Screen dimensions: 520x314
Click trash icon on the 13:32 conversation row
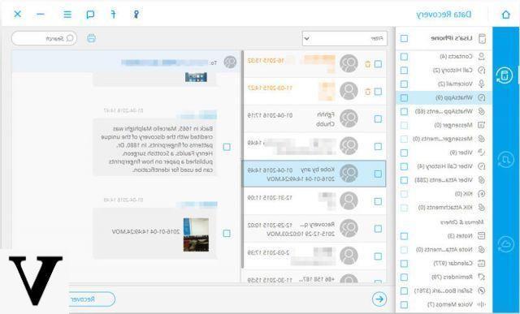(367, 64)
